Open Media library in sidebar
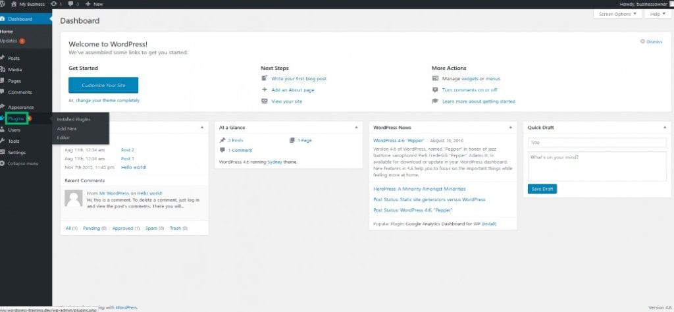Screen dimensions: 674x312 click(15, 70)
